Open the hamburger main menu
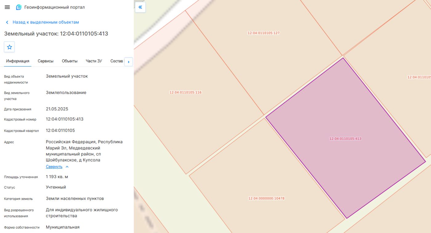This screenshot has height=233, width=431. (x=7, y=7)
